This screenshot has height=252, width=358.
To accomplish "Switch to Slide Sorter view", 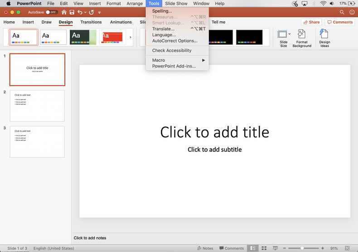I will click(x=263, y=248).
